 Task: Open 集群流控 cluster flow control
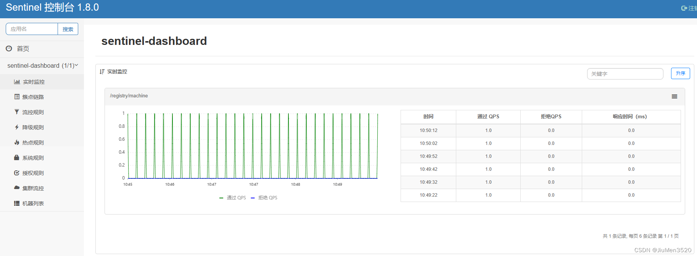33,188
